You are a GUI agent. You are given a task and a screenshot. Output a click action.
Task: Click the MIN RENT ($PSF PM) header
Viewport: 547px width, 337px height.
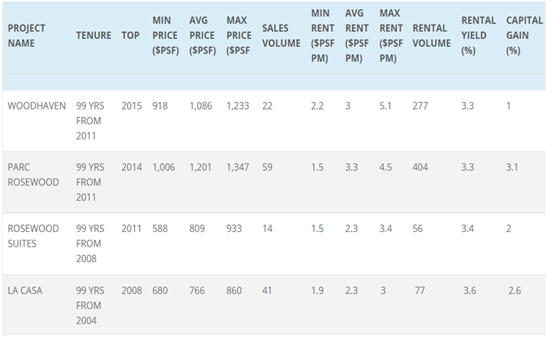tap(323, 35)
